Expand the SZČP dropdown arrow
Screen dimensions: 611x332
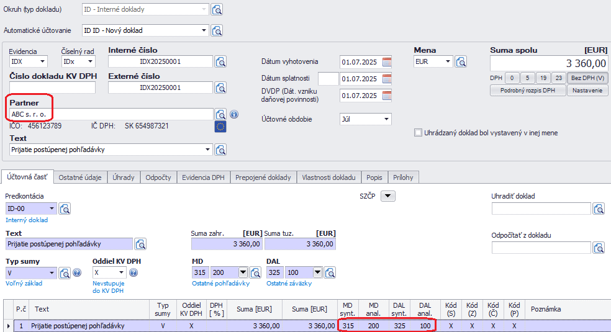387,196
